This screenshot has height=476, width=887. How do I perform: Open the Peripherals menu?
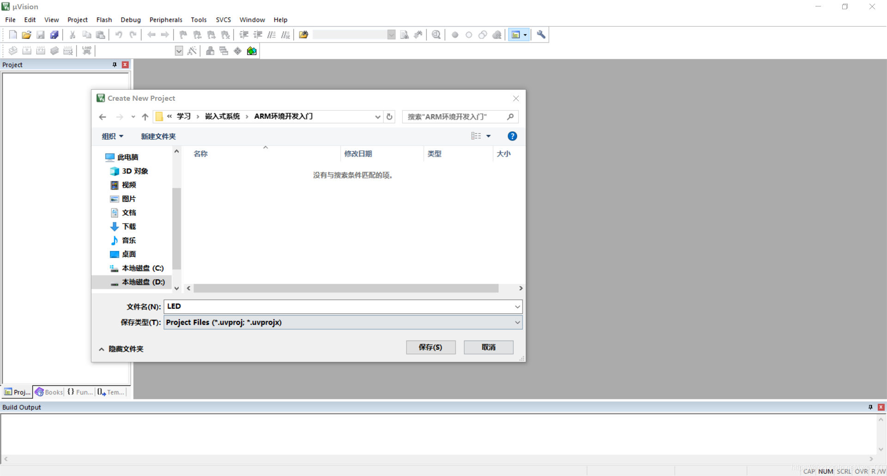coord(166,20)
